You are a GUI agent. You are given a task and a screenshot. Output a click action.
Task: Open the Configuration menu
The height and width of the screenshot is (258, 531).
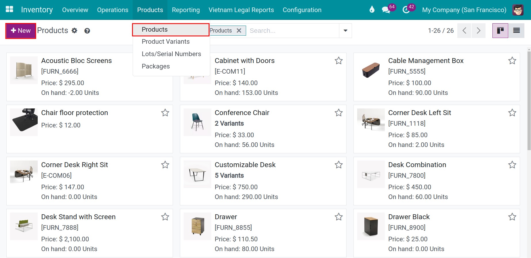(x=302, y=10)
